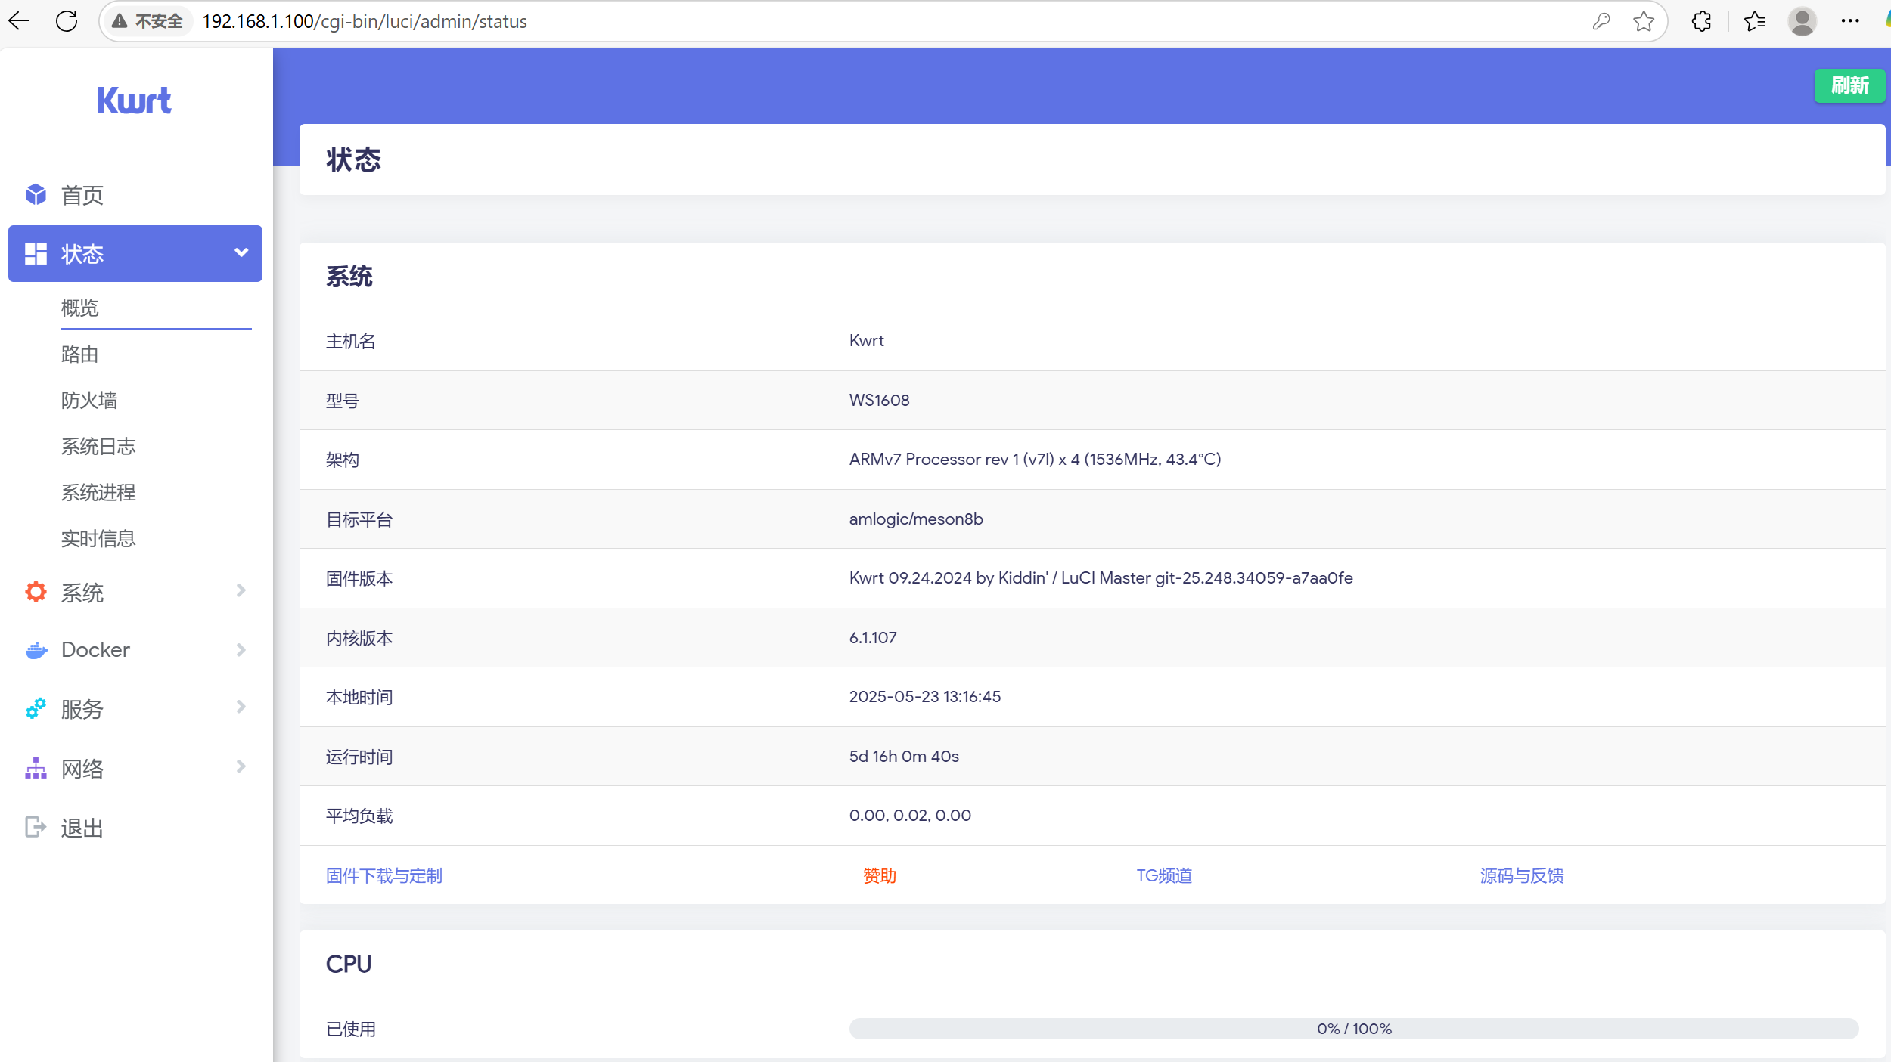Click the 网络 network tree icon
1891x1062 pixels.
pos(36,768)
